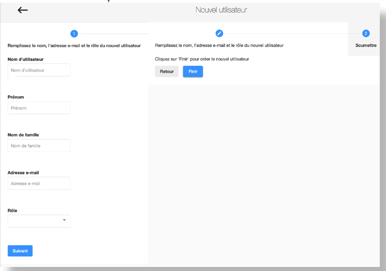The height and width of the screenshot is (271, 386).
Task: Click the bold Adresse e-mail label
Action: (x=23, y=173)
